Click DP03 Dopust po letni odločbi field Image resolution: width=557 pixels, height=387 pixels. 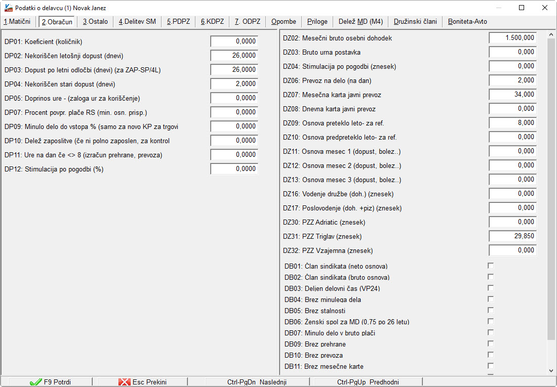[x=234, y=70]
